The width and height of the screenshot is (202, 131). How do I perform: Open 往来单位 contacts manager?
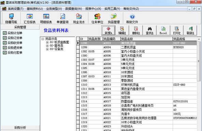click(x=97, y=18)
